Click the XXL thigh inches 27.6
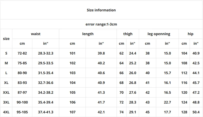 pos(133,93)
